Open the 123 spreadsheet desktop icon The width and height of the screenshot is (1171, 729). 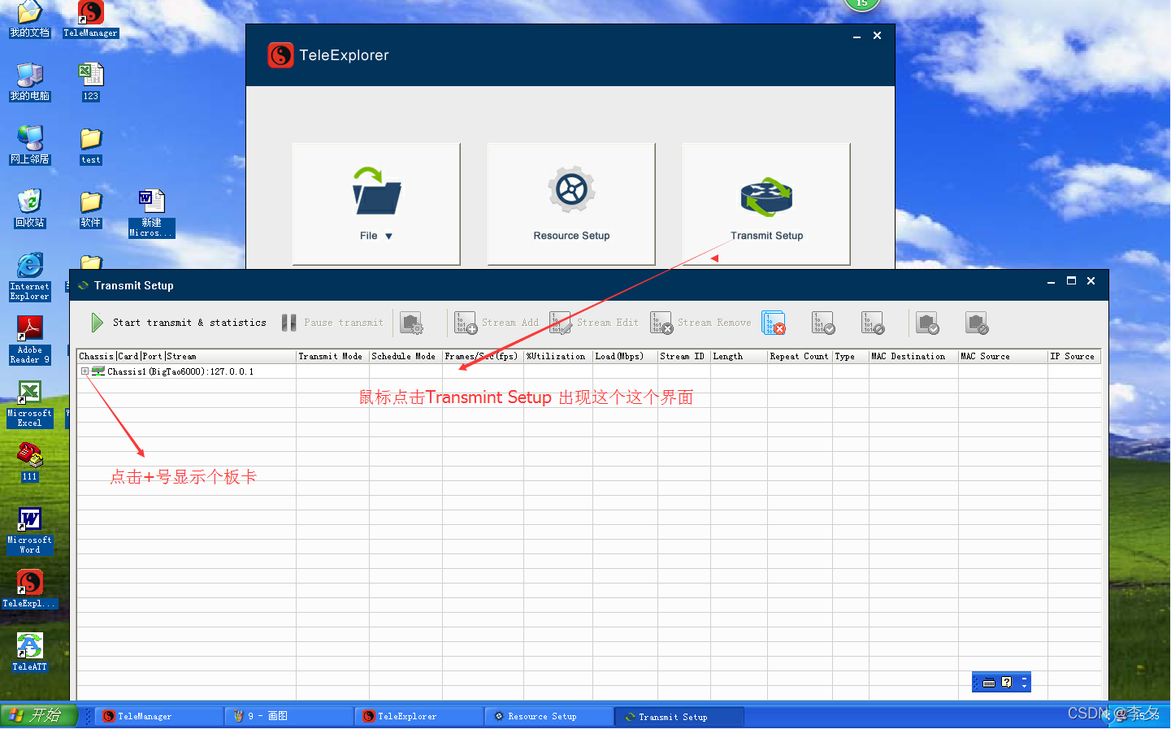click(90, 81)
